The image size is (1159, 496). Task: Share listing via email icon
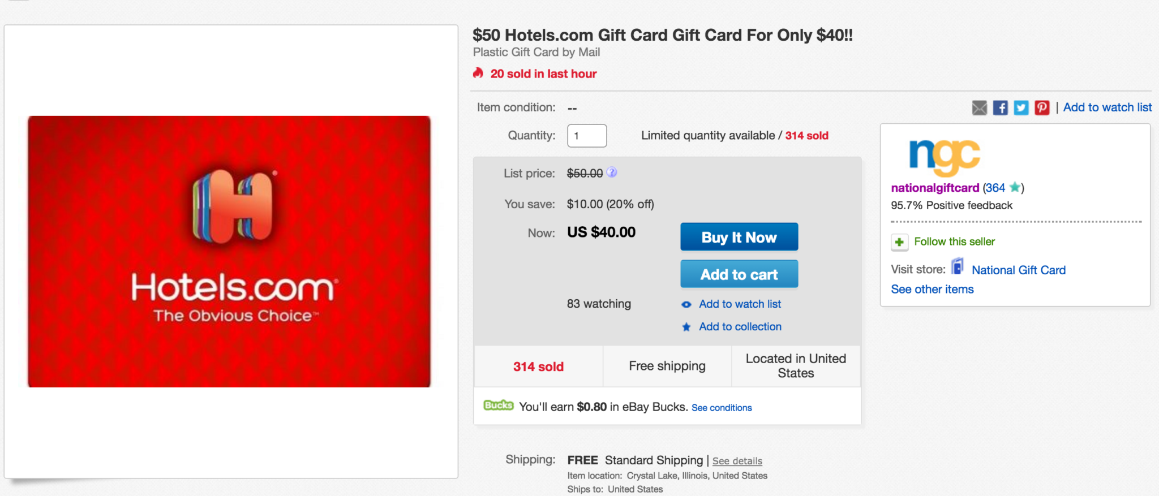[x=980, y=107]
